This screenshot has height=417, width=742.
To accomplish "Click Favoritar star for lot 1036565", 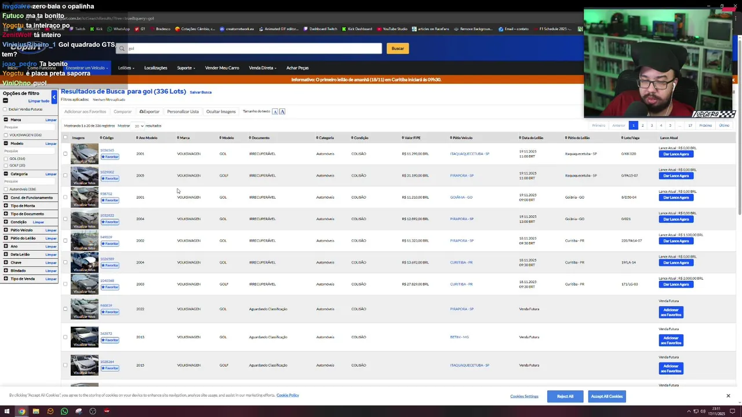I will [110, 157].
